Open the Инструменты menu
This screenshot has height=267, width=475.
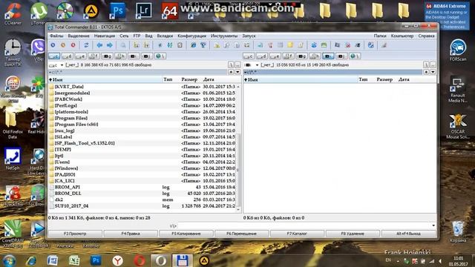(224, 36)
